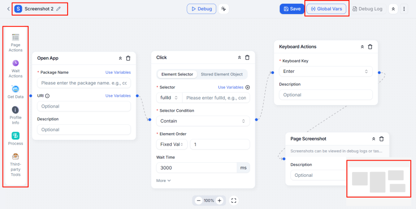Viewport: 416px width, 209px height.
Task: Delete the Open App node
Action: coord(128,58)
